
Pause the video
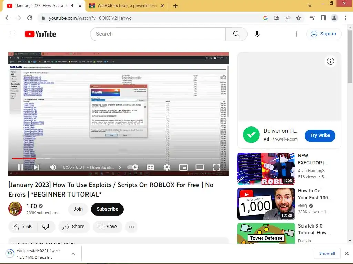(20, 167)
